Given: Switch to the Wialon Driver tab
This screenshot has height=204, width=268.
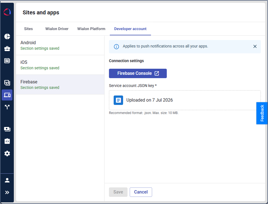Looking at the screenshot, I should pos(57,29).
